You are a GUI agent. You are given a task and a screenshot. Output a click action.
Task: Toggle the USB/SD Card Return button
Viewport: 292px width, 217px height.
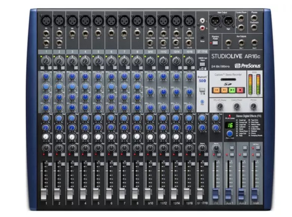202,64
